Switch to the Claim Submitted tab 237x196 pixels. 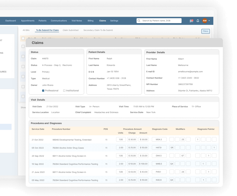coord(70,30)
